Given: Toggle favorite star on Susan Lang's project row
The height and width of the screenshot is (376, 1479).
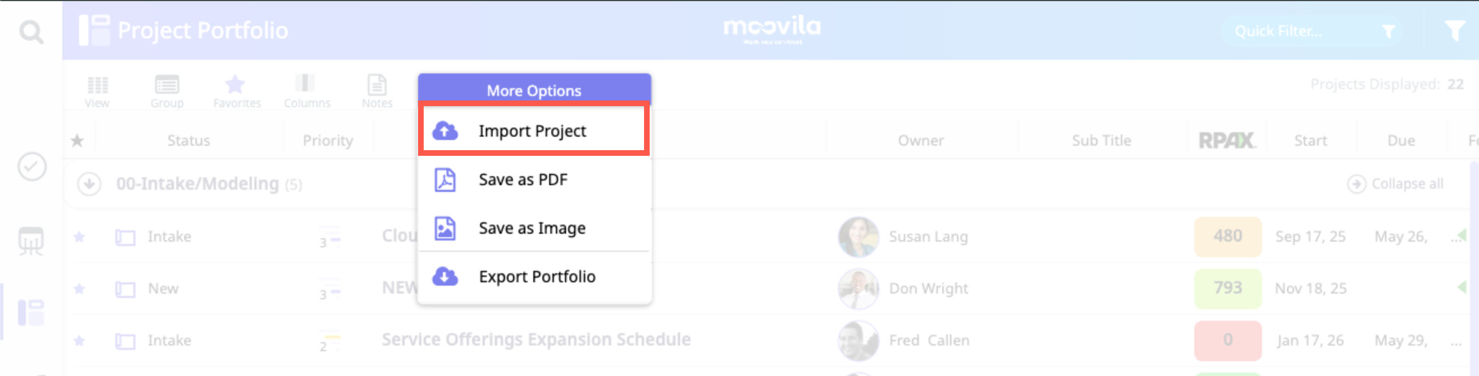Looking at the screenshot, I should [79, 237].
